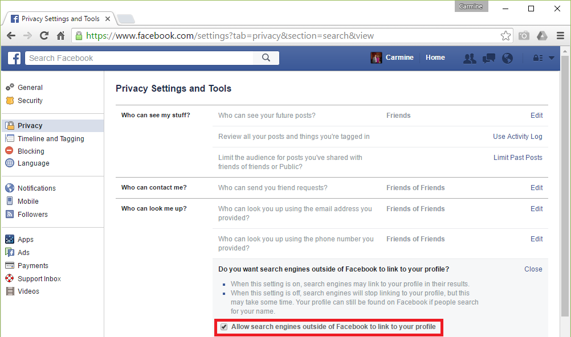Image resolution: width=571 pixels, height=337 pixels.
Task: Click the Facebook logo icon
Action: coord(14,58)
